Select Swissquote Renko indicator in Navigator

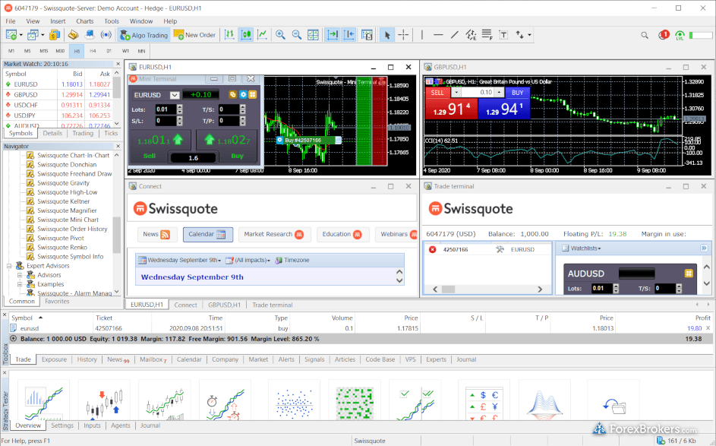coord(62,247)
